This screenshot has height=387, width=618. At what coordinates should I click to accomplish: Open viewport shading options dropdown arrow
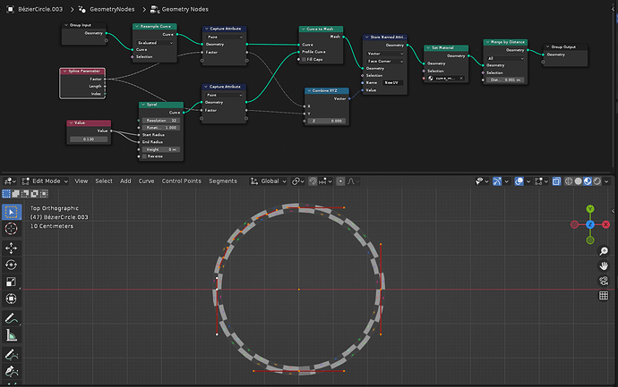click(x=606, y=181)
